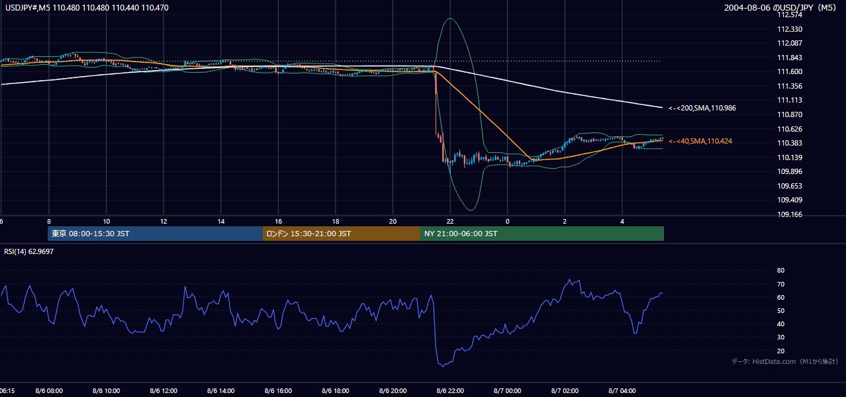Click price axis value 112.330
The width and height of the screenshot is (846, 397).
click(790, 29)
